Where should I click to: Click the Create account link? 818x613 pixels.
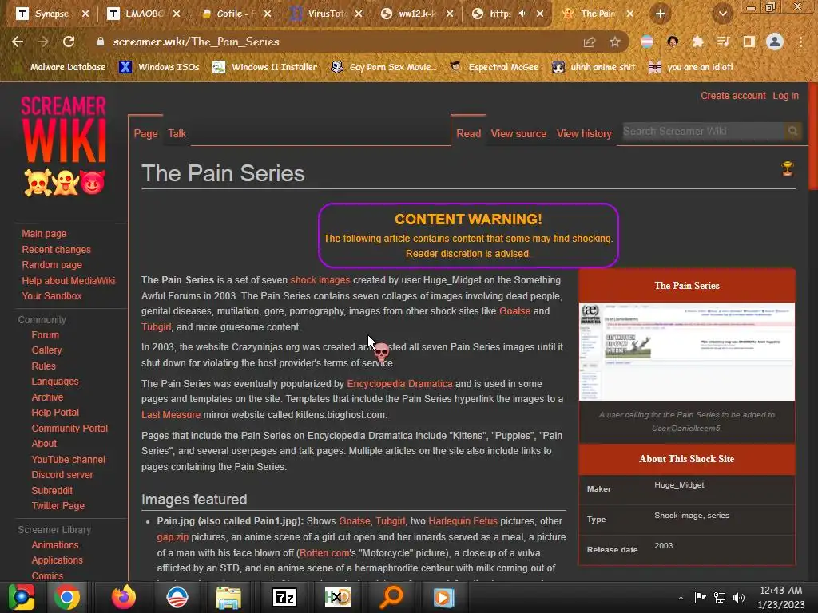(733, 96)
